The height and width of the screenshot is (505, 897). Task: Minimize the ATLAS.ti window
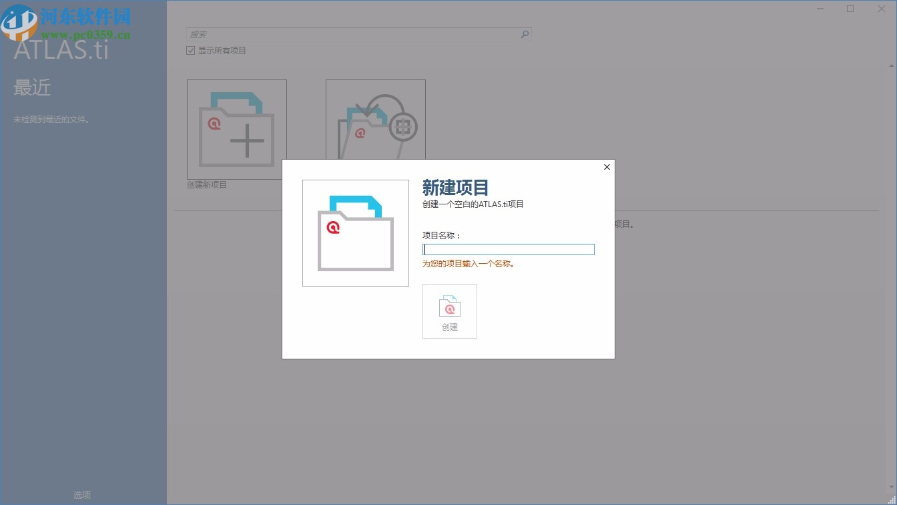point(821,9)
